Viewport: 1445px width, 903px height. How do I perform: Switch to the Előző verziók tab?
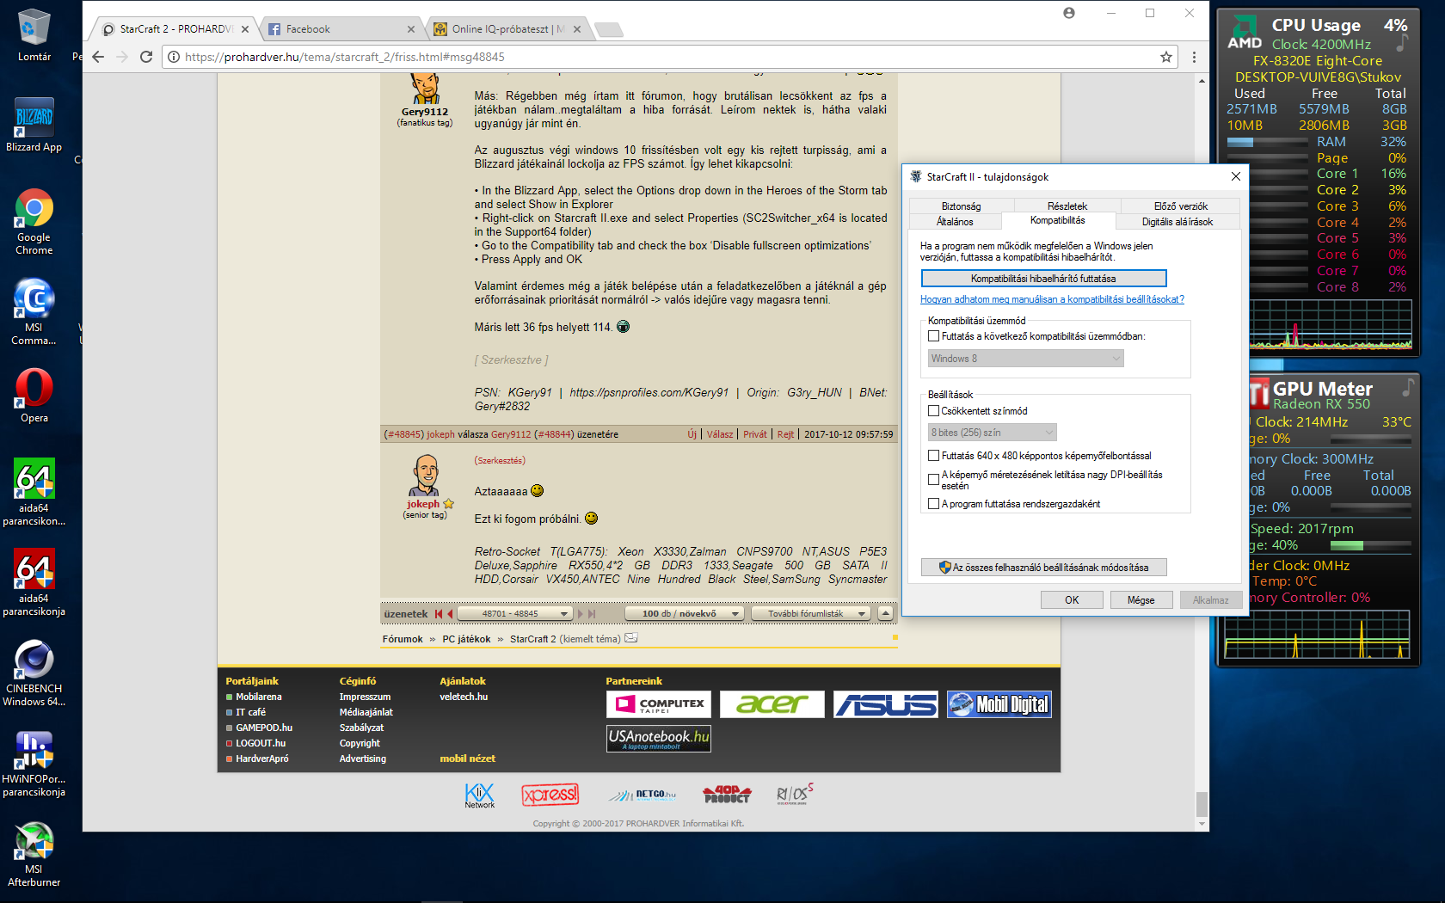(x=1181, y=206)
